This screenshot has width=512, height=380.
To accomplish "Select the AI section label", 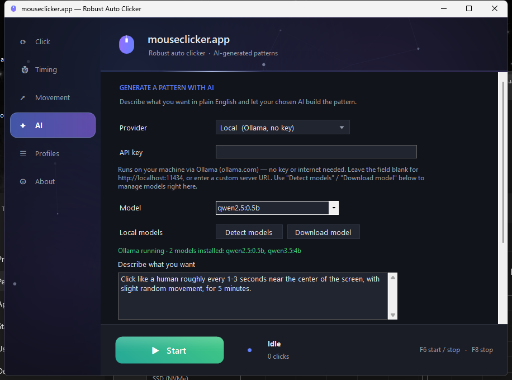I will [39, 125].
